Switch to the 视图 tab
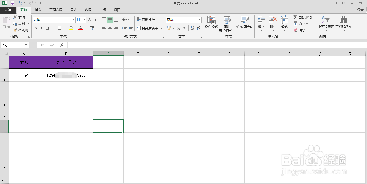The image size is (367, 184). point(117,10)
